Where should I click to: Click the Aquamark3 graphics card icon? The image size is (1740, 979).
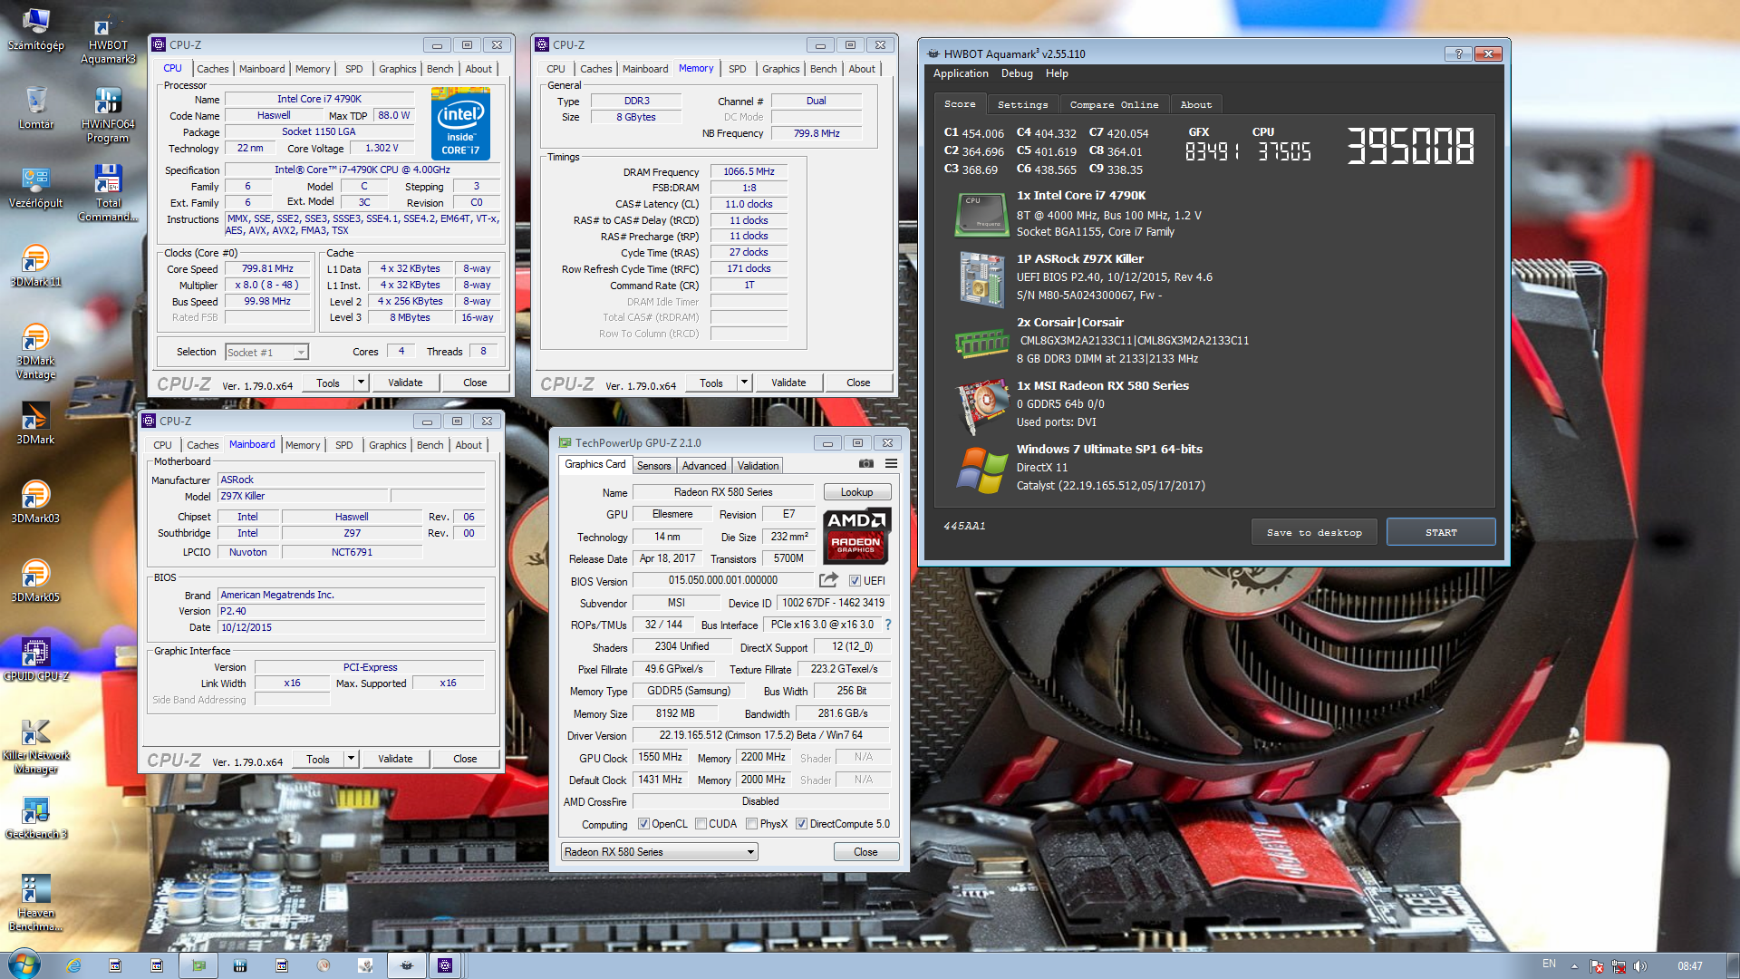point(982,406)
